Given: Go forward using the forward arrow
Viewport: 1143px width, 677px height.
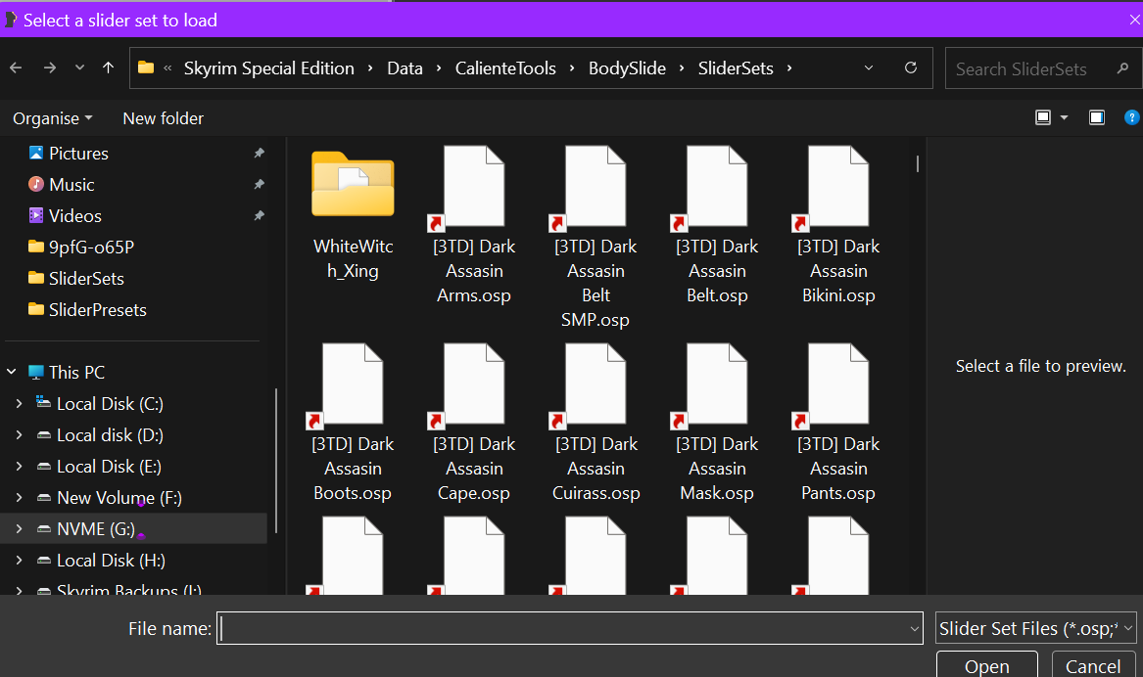Looking at the screenshot, I should point(50,68).
